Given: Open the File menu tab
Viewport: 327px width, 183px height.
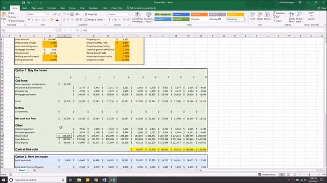Looking at the screenshot, I should pos(4,8).
